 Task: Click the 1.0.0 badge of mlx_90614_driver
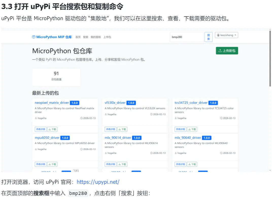click(137, 138)
